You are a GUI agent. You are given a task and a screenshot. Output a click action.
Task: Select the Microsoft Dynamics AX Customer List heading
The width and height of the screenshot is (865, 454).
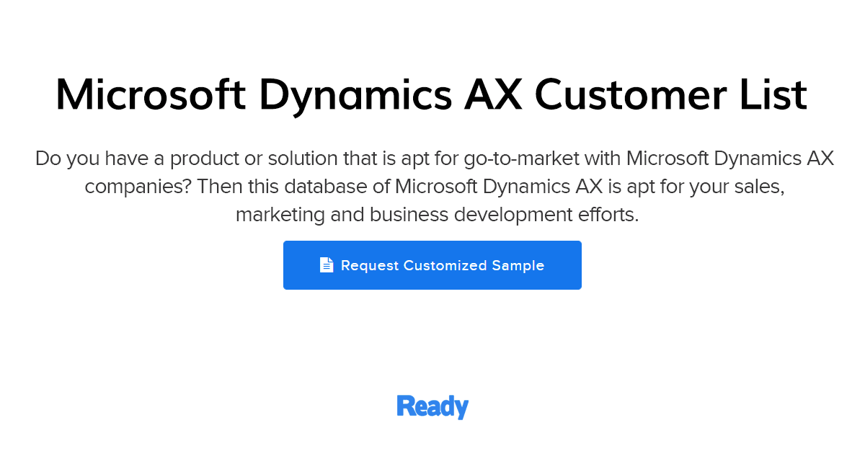click(432, 94)
